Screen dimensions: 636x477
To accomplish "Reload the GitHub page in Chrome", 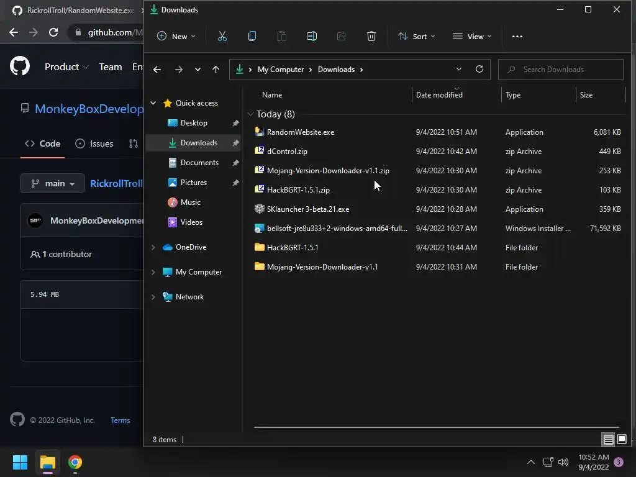I will (x=53, y=32).
